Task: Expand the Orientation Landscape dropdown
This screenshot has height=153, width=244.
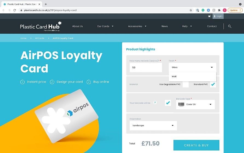Action: click(153, 126)
